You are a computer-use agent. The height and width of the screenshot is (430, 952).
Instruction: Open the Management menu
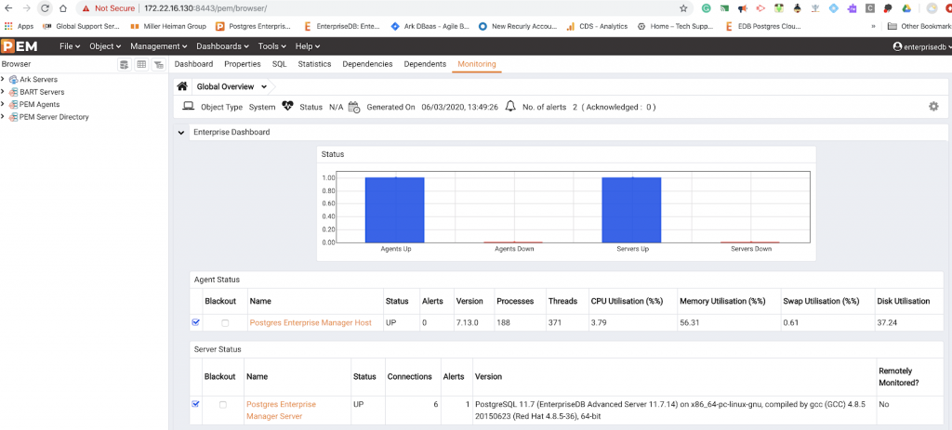158,46
